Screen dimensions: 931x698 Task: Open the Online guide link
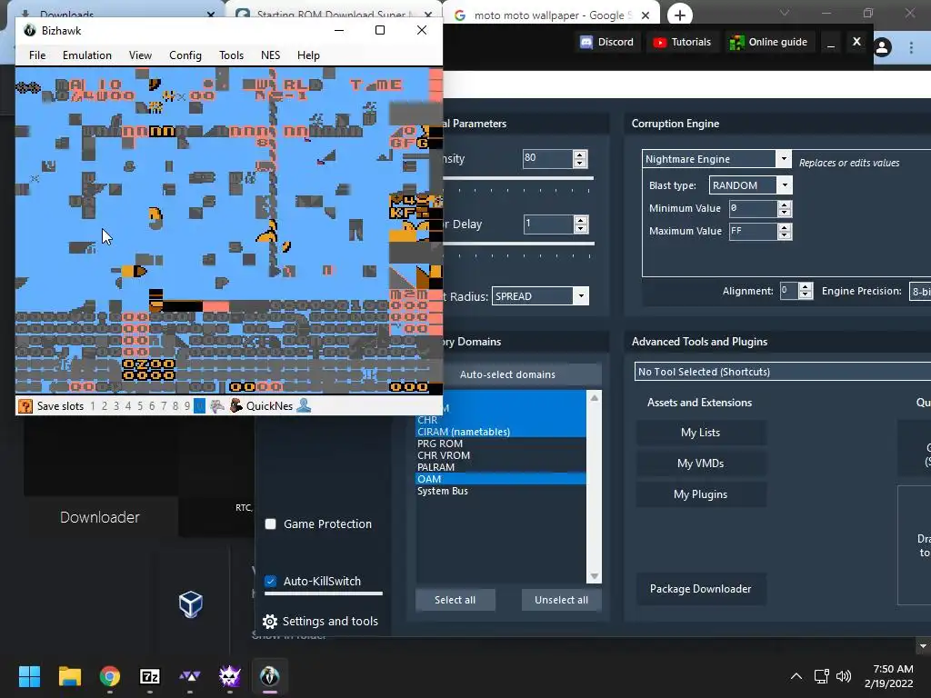pos(768,42)
